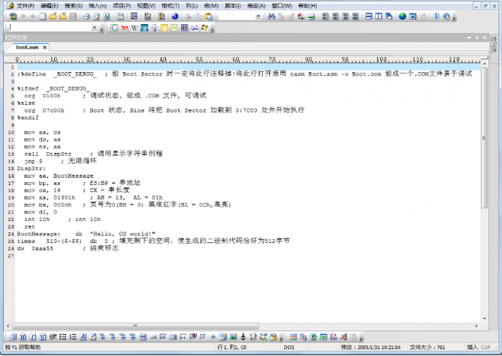Screen dimensions: 502x356
Task: Tile windows horizontally with split icon
Action: point(369,16)
